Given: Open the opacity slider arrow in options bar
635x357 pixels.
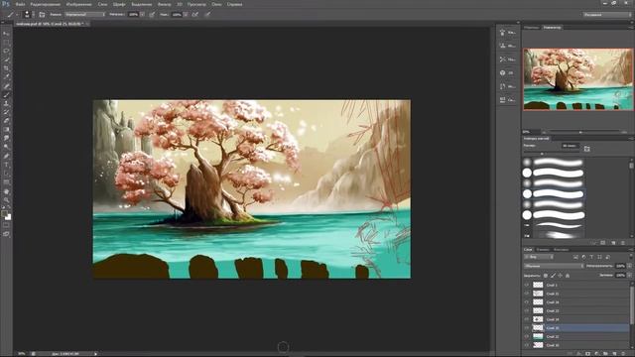Looking at the screenshot, I should click(x=142, y=14).
